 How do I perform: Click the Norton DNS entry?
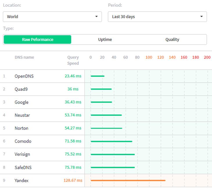point(22,128)
